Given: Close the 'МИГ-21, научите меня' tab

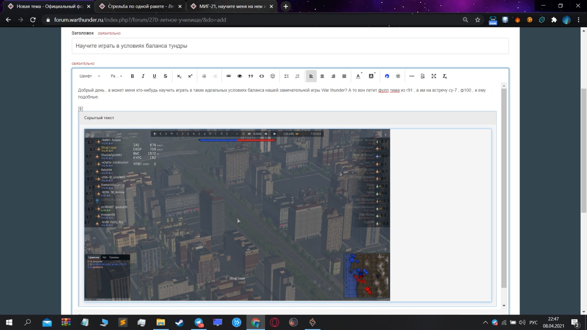Looking at the screenshot, I should (x=271, y=6).
